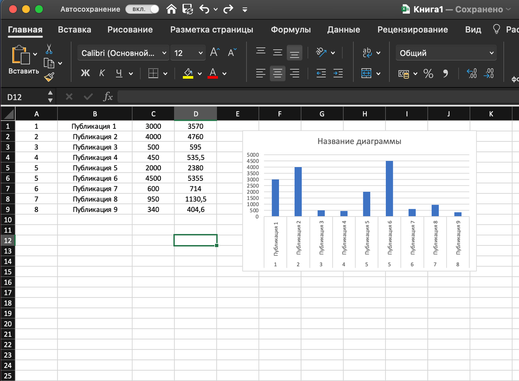
Task: Click the currency format icon
Action: pos(404,74)
